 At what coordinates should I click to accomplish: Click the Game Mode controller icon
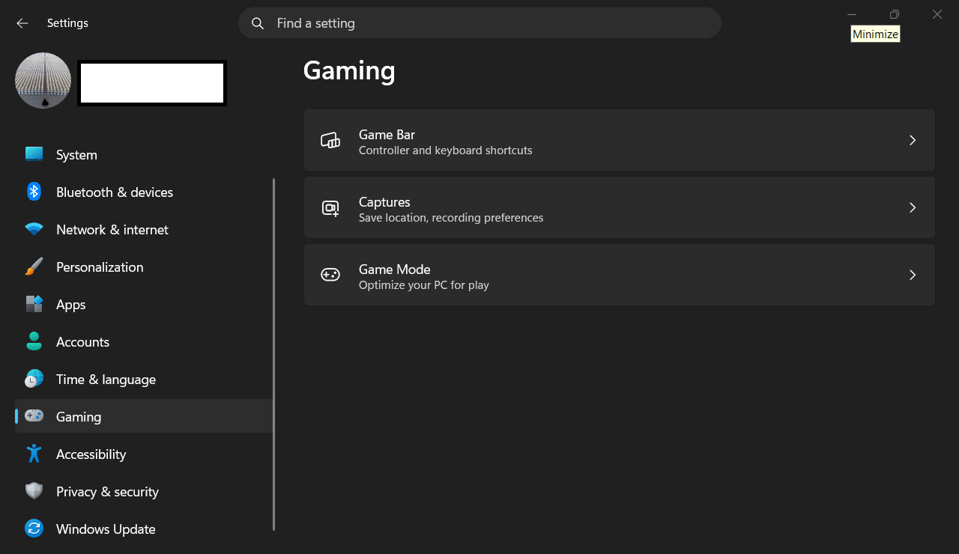(330, 275)
